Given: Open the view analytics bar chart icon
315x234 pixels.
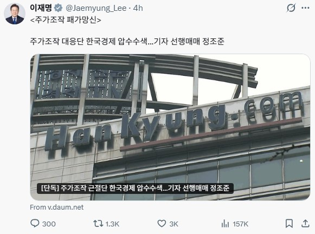Looking at the screenshot, I should [x=225, y=223].
